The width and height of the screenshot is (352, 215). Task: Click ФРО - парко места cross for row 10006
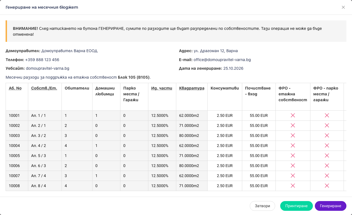tap(327, 166)
